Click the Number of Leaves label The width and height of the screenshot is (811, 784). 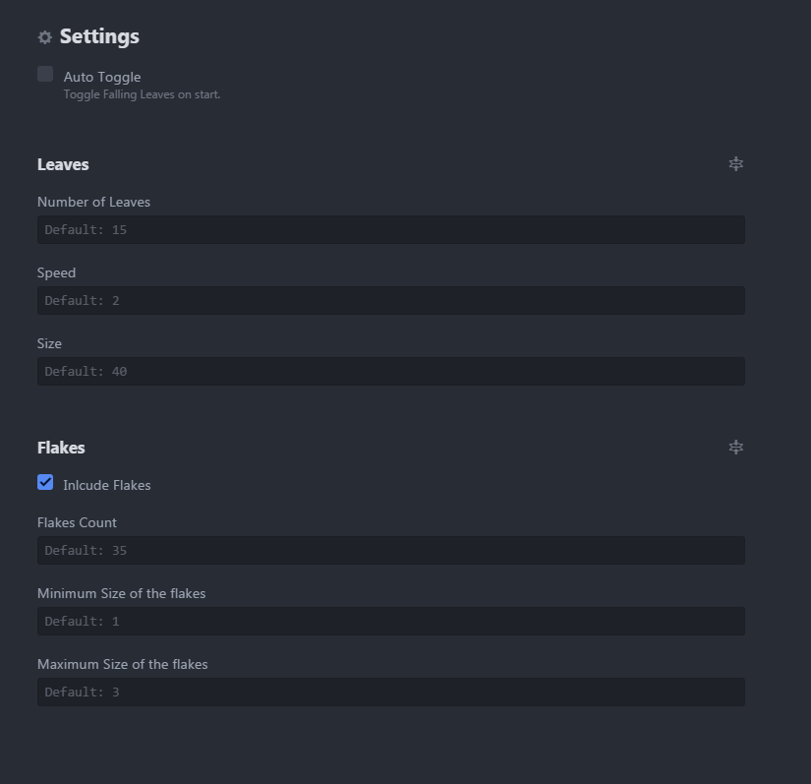tap(93, 202)
